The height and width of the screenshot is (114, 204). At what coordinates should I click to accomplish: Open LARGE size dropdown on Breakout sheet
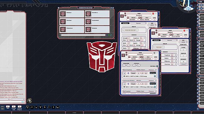183,42
